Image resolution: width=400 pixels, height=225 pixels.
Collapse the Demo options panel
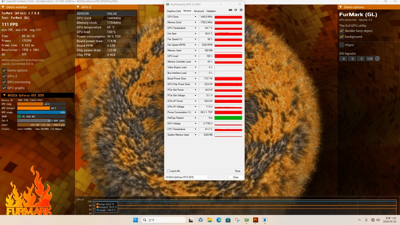(341, 7)
